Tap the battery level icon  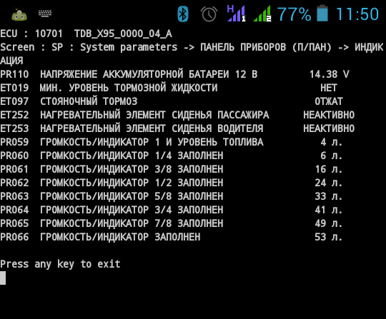[322, 14]
